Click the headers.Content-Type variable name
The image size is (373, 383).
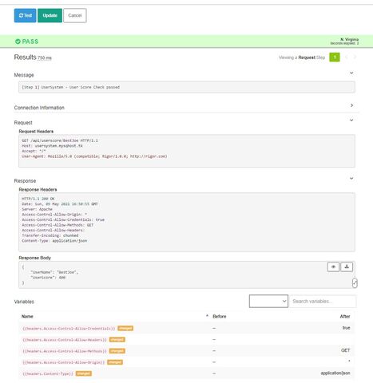[x=48, y=373]
